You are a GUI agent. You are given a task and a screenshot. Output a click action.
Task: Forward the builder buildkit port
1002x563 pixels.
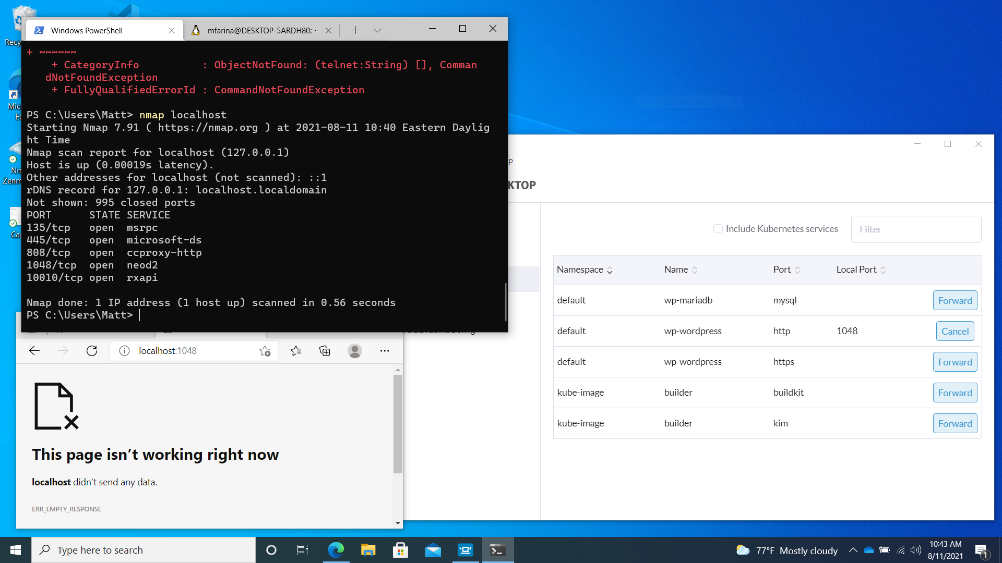pyautogui.click(x=955, y=393)
